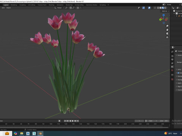Switch to Animation workspace tab
Image resolution: width=182 pixels, height=136 pixels.
(60, 5)
